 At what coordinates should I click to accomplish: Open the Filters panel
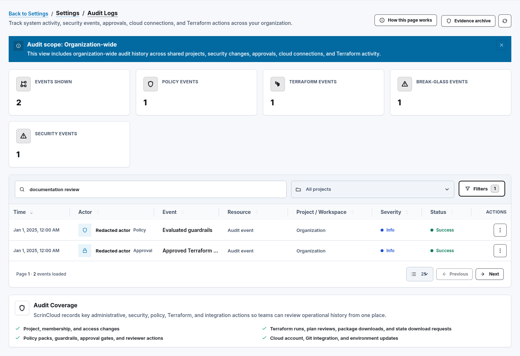[x=482, y=189]
